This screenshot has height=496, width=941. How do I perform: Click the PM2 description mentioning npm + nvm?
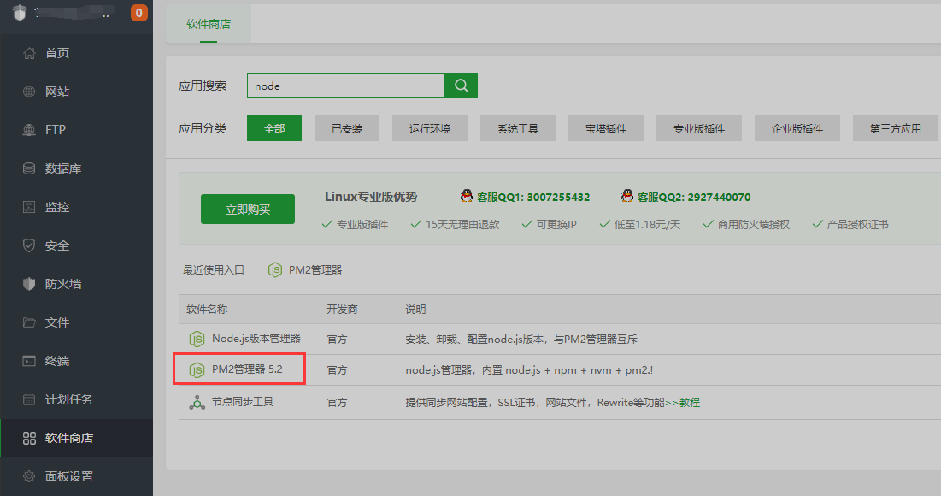(529, 370)
